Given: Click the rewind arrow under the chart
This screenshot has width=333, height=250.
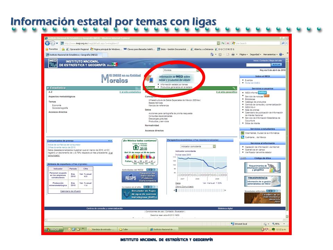Looking at the screenshot, I should pos(174,190).
